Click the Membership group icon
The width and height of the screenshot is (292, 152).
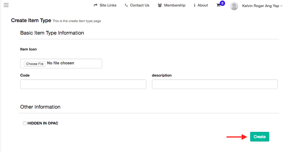click(x=160, y=5)
